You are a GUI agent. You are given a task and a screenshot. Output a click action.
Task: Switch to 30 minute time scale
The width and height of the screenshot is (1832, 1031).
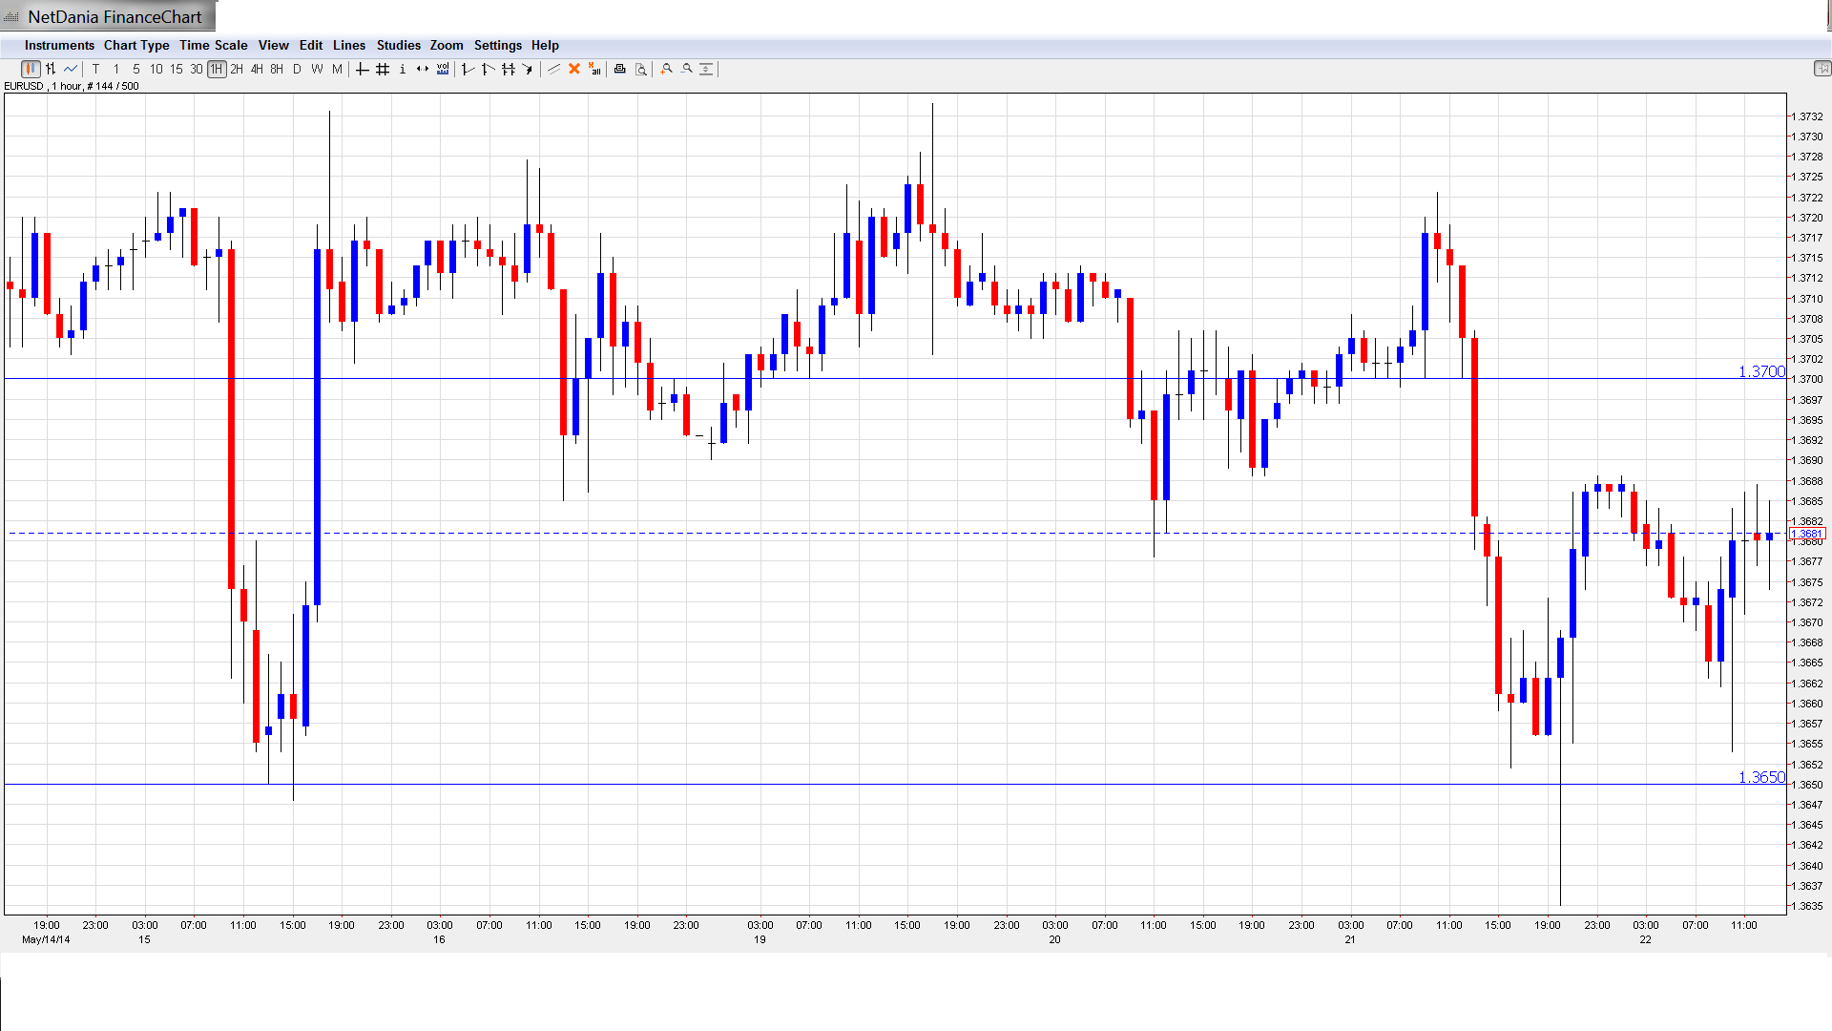tap(197, 69)
